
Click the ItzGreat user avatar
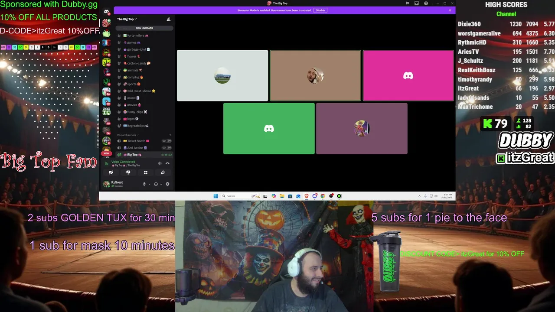click(x=106, y=184)
